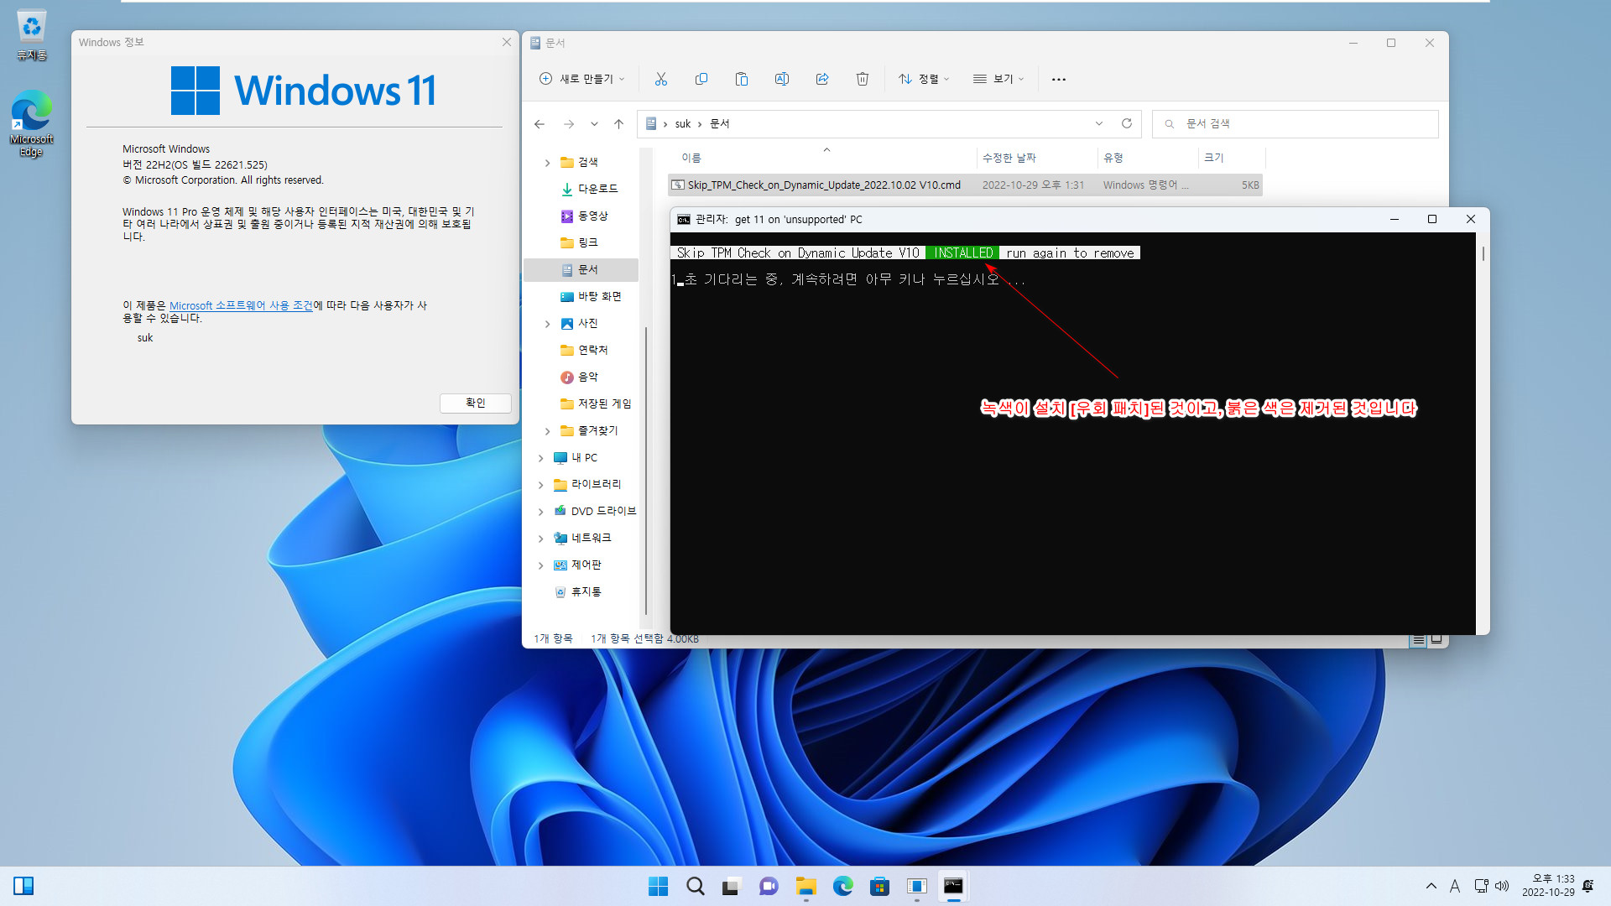The height and width of the screenshot is (906, 1611).
Task: Sort by the 이름 column header
Action: click(x=691, y=158)
